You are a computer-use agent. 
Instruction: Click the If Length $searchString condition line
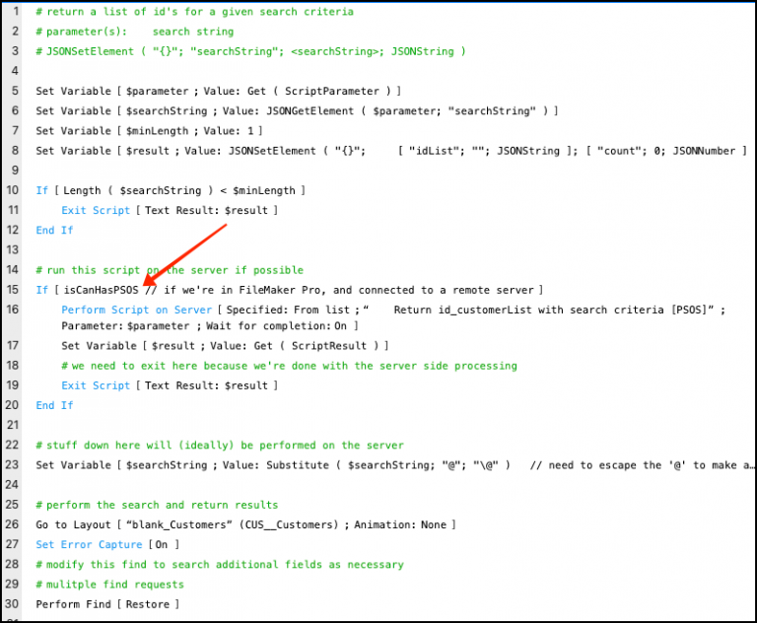click(x=170, y=190)
